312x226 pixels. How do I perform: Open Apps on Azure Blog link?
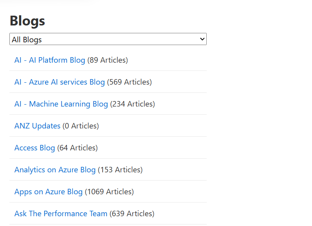49,192
